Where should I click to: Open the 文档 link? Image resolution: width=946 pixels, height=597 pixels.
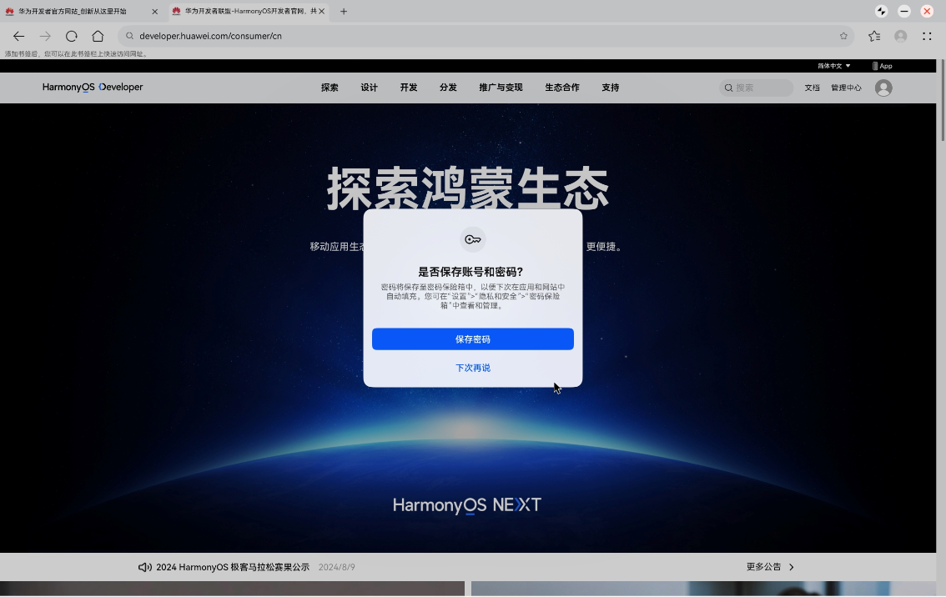coord(812,88)
